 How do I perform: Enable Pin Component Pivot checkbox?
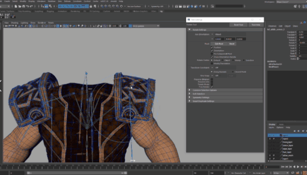point(212,54)
